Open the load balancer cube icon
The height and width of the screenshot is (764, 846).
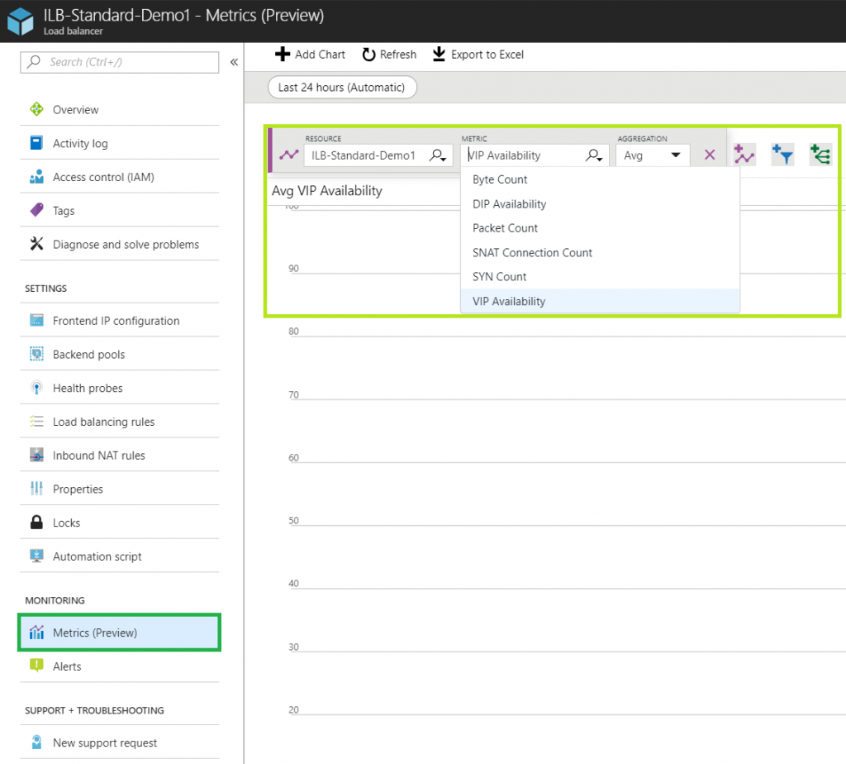tap(21, 21)
